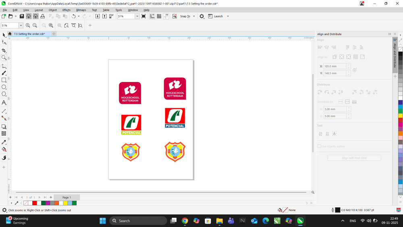The height and width of the screenshot is (227, 403).
Task: Open the zoom level dropdown in zoom toolbar
Action: (x=21, y=25)
